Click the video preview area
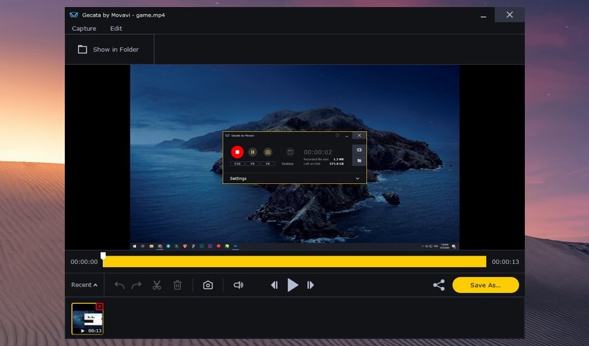Viewport: 589px width, 346px height. 294,157
